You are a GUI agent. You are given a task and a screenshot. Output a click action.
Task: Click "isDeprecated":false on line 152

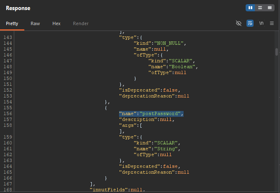(148, 90)
